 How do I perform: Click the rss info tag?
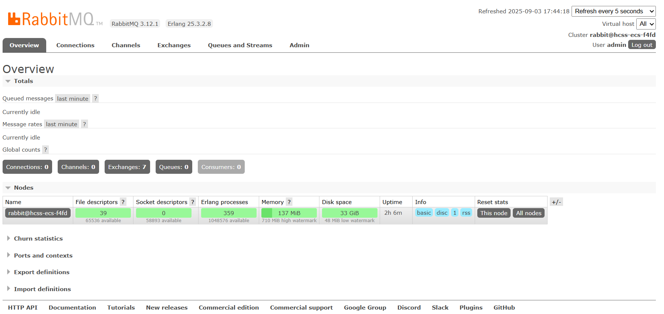pyautogui.click(x=466, y=213)
